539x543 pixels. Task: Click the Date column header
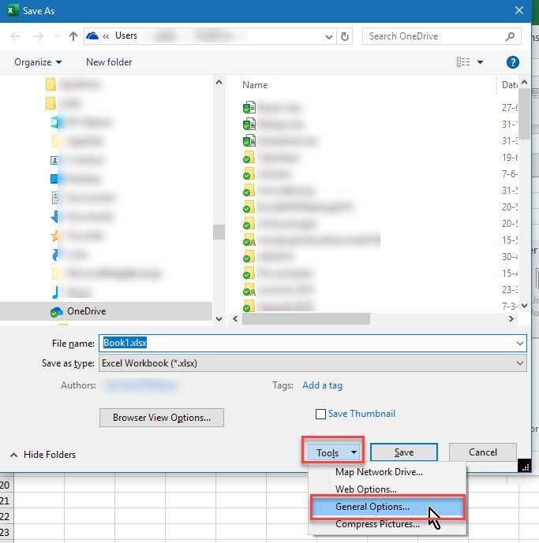pos(509,85)
